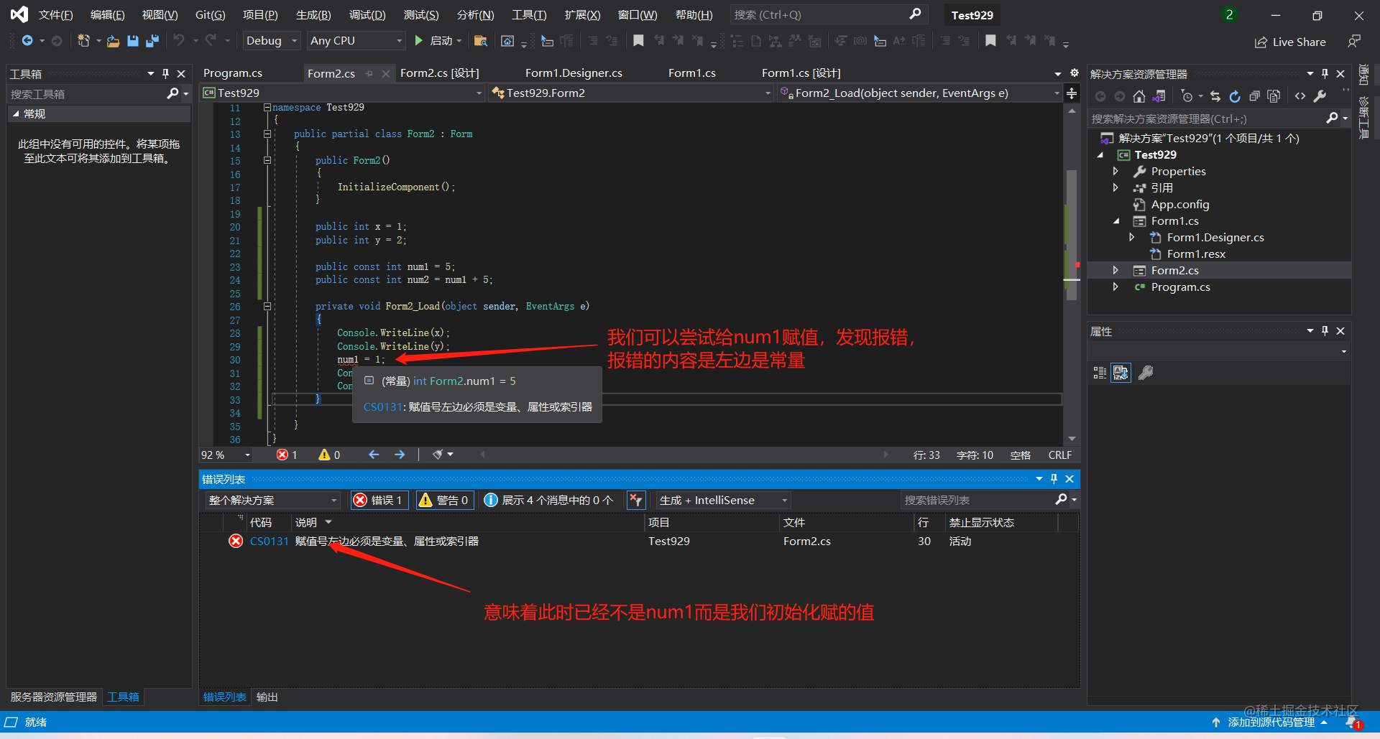Image resolution: width=1380 pixels, height=739 pixels.
Task: Click the split editor window icon
Action: (1072, 93)
